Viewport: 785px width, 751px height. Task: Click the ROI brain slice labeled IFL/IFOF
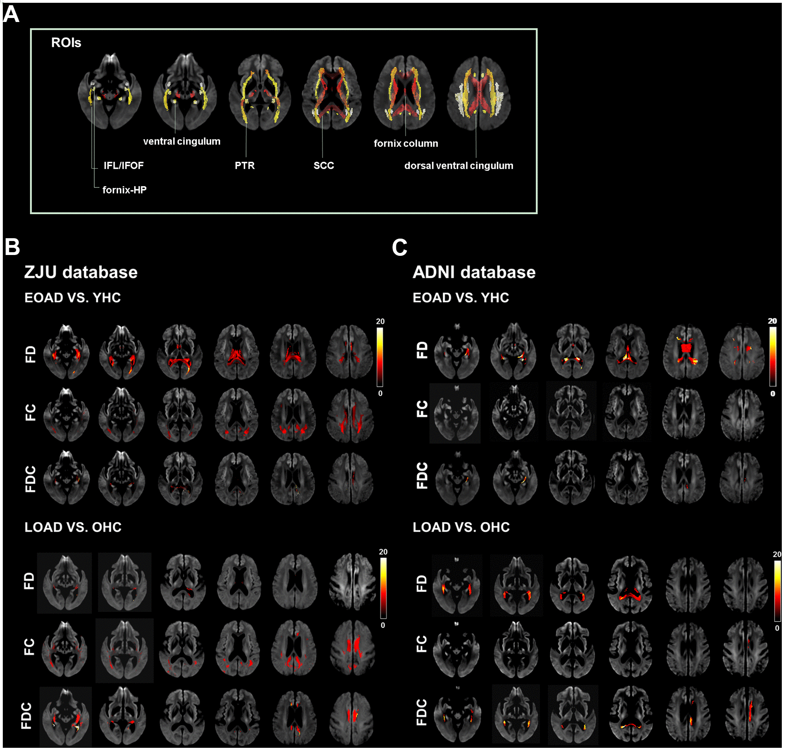[x=109, y=91]
